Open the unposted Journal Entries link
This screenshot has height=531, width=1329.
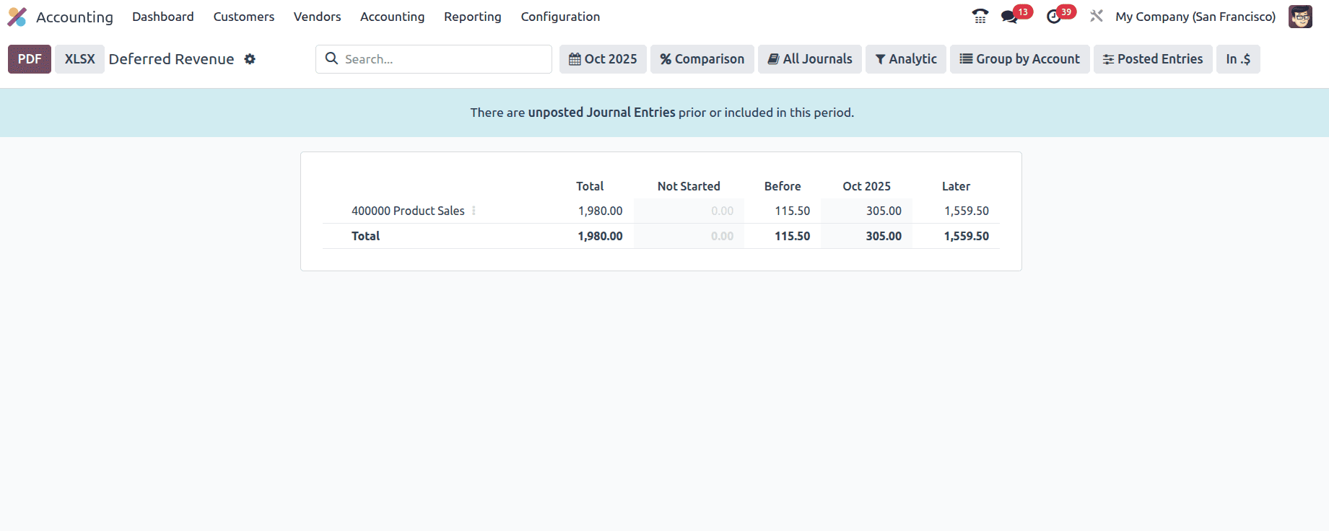pyautogui.click(x=601, y=113)
